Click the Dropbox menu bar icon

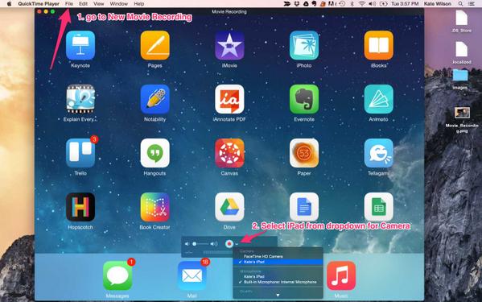pyautogui.click(x=297, y=4)
